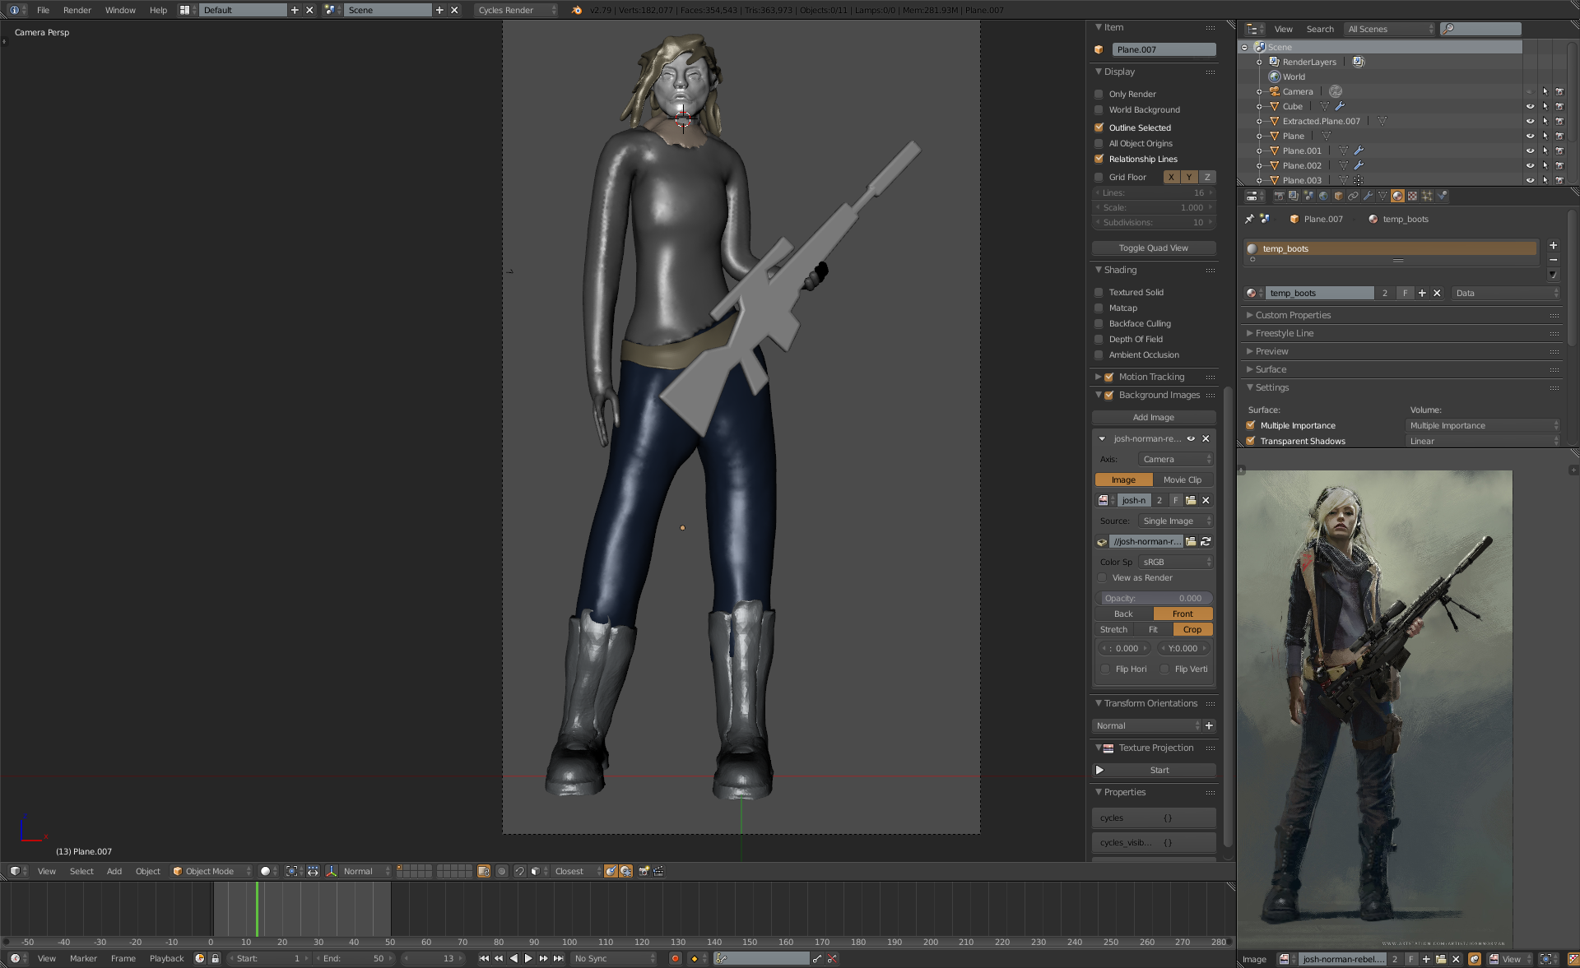This screenshot has width=1580, height=968.
Task: Open the Particles properties tab
Action: pos(1427,196)
